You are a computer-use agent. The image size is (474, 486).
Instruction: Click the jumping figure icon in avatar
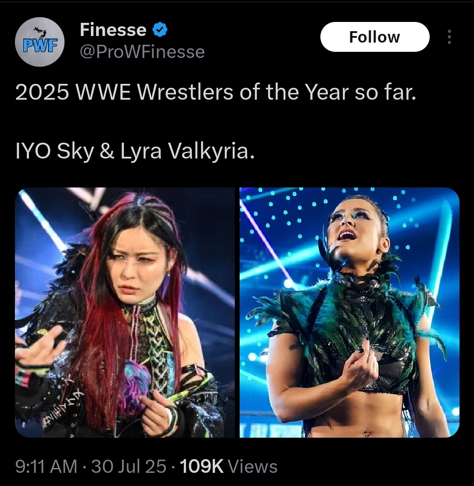pos(40,31)
